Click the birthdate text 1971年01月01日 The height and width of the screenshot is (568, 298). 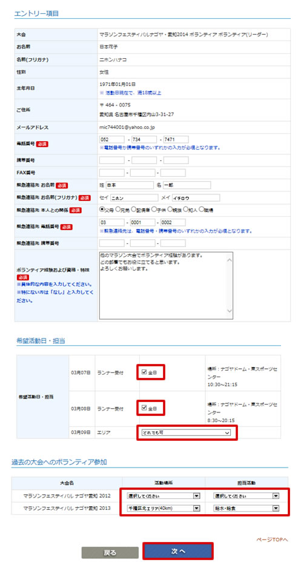(x=117, y=84)
